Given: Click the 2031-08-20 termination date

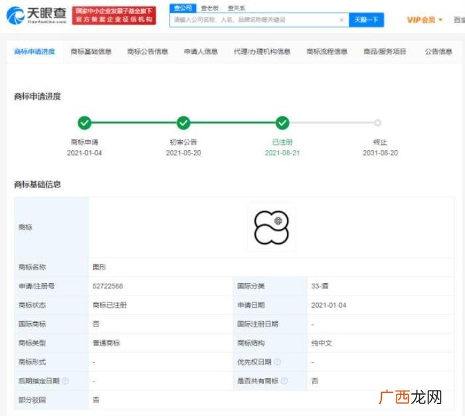Looking at the screenshot, I should [380, 153].
